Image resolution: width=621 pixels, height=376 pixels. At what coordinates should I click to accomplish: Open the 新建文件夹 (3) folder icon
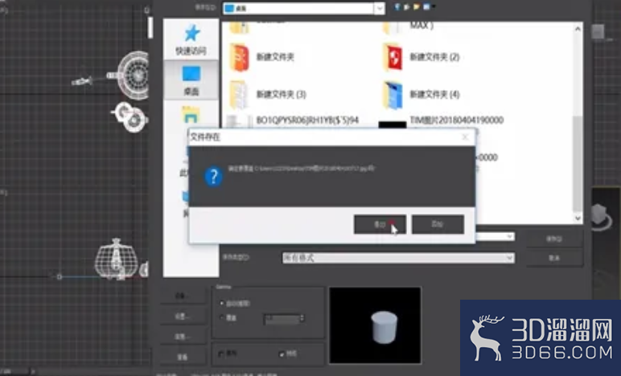[239, 95]
